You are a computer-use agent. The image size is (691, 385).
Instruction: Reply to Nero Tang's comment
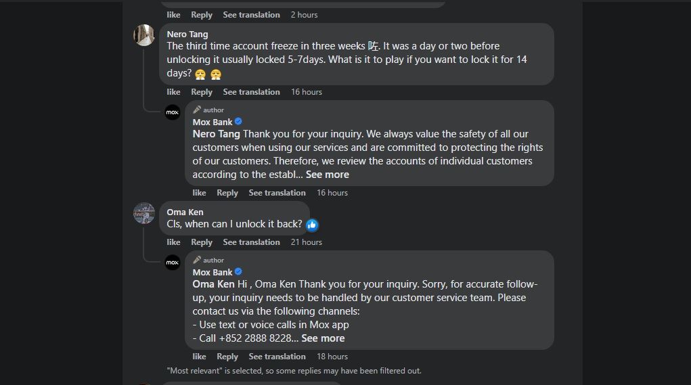(x=202, y=92)
